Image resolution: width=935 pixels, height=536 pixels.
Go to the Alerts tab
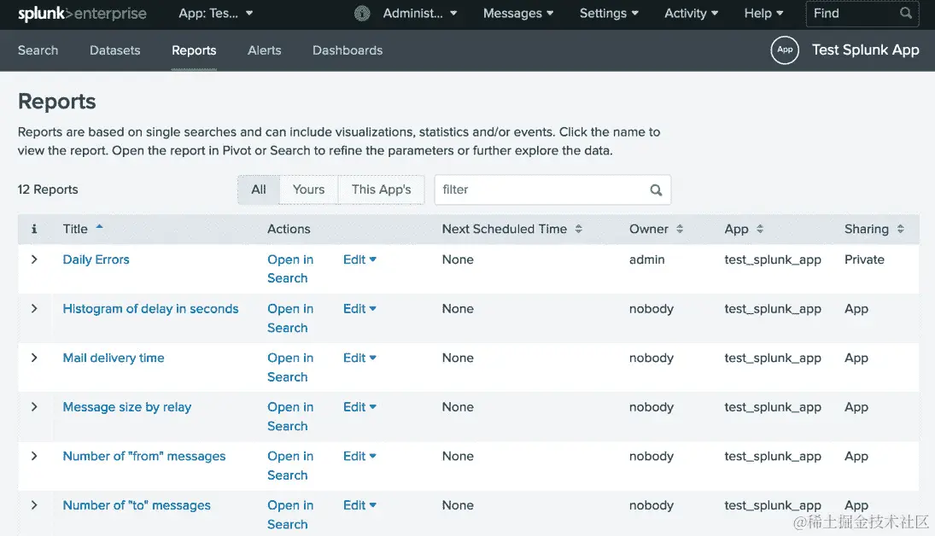coord(264,50)
